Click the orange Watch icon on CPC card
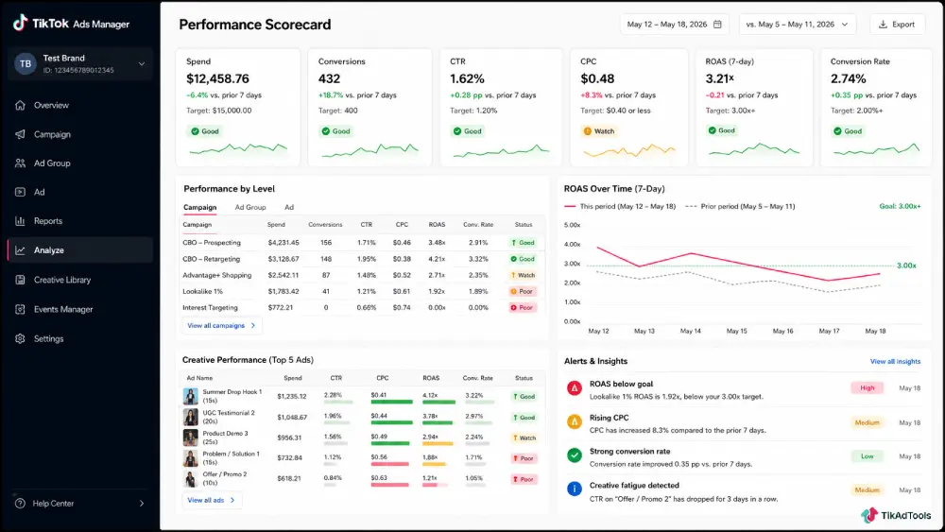Viewport: 945px width, 532px height. click(x=588, y=131)
